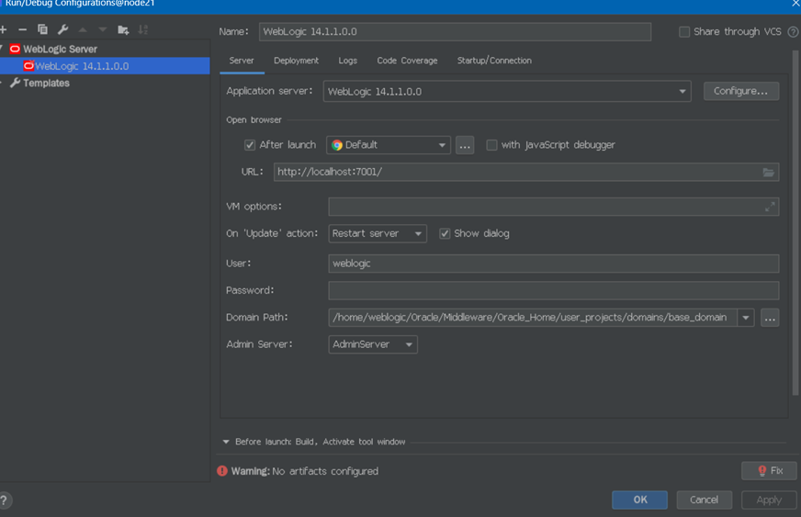Create new folder for configurations

tap(123, 29)
